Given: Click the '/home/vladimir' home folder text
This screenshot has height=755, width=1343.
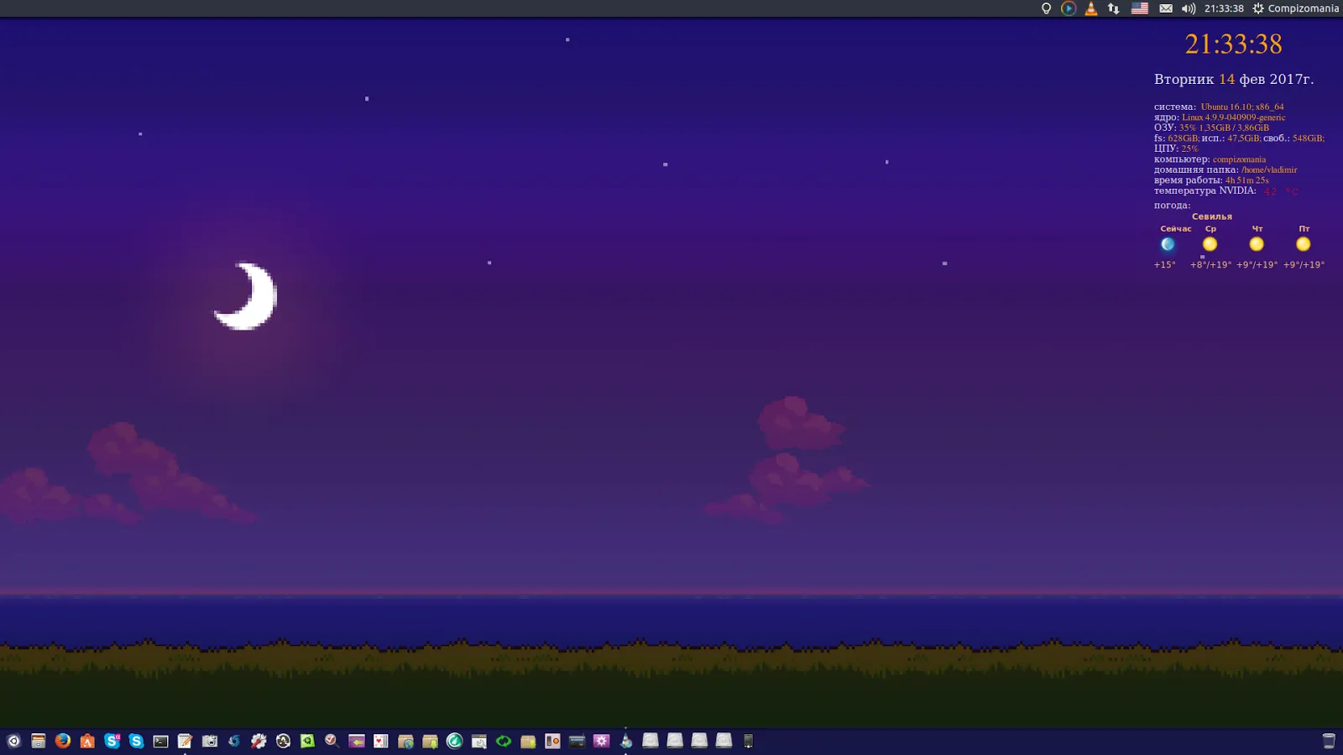Looking at the screenshot, I should click(x=1269, y=169).
